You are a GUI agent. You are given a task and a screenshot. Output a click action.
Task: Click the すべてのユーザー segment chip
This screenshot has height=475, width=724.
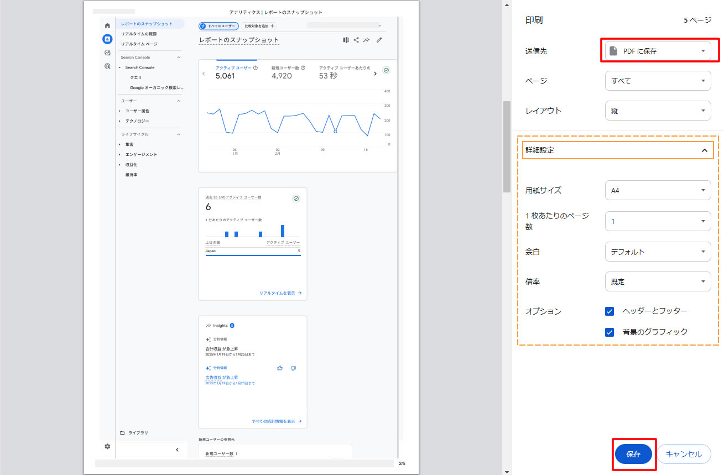click(218, 26)
